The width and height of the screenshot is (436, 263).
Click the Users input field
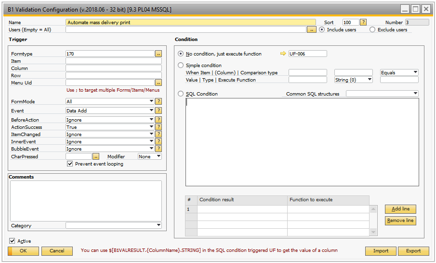(186, 29)
